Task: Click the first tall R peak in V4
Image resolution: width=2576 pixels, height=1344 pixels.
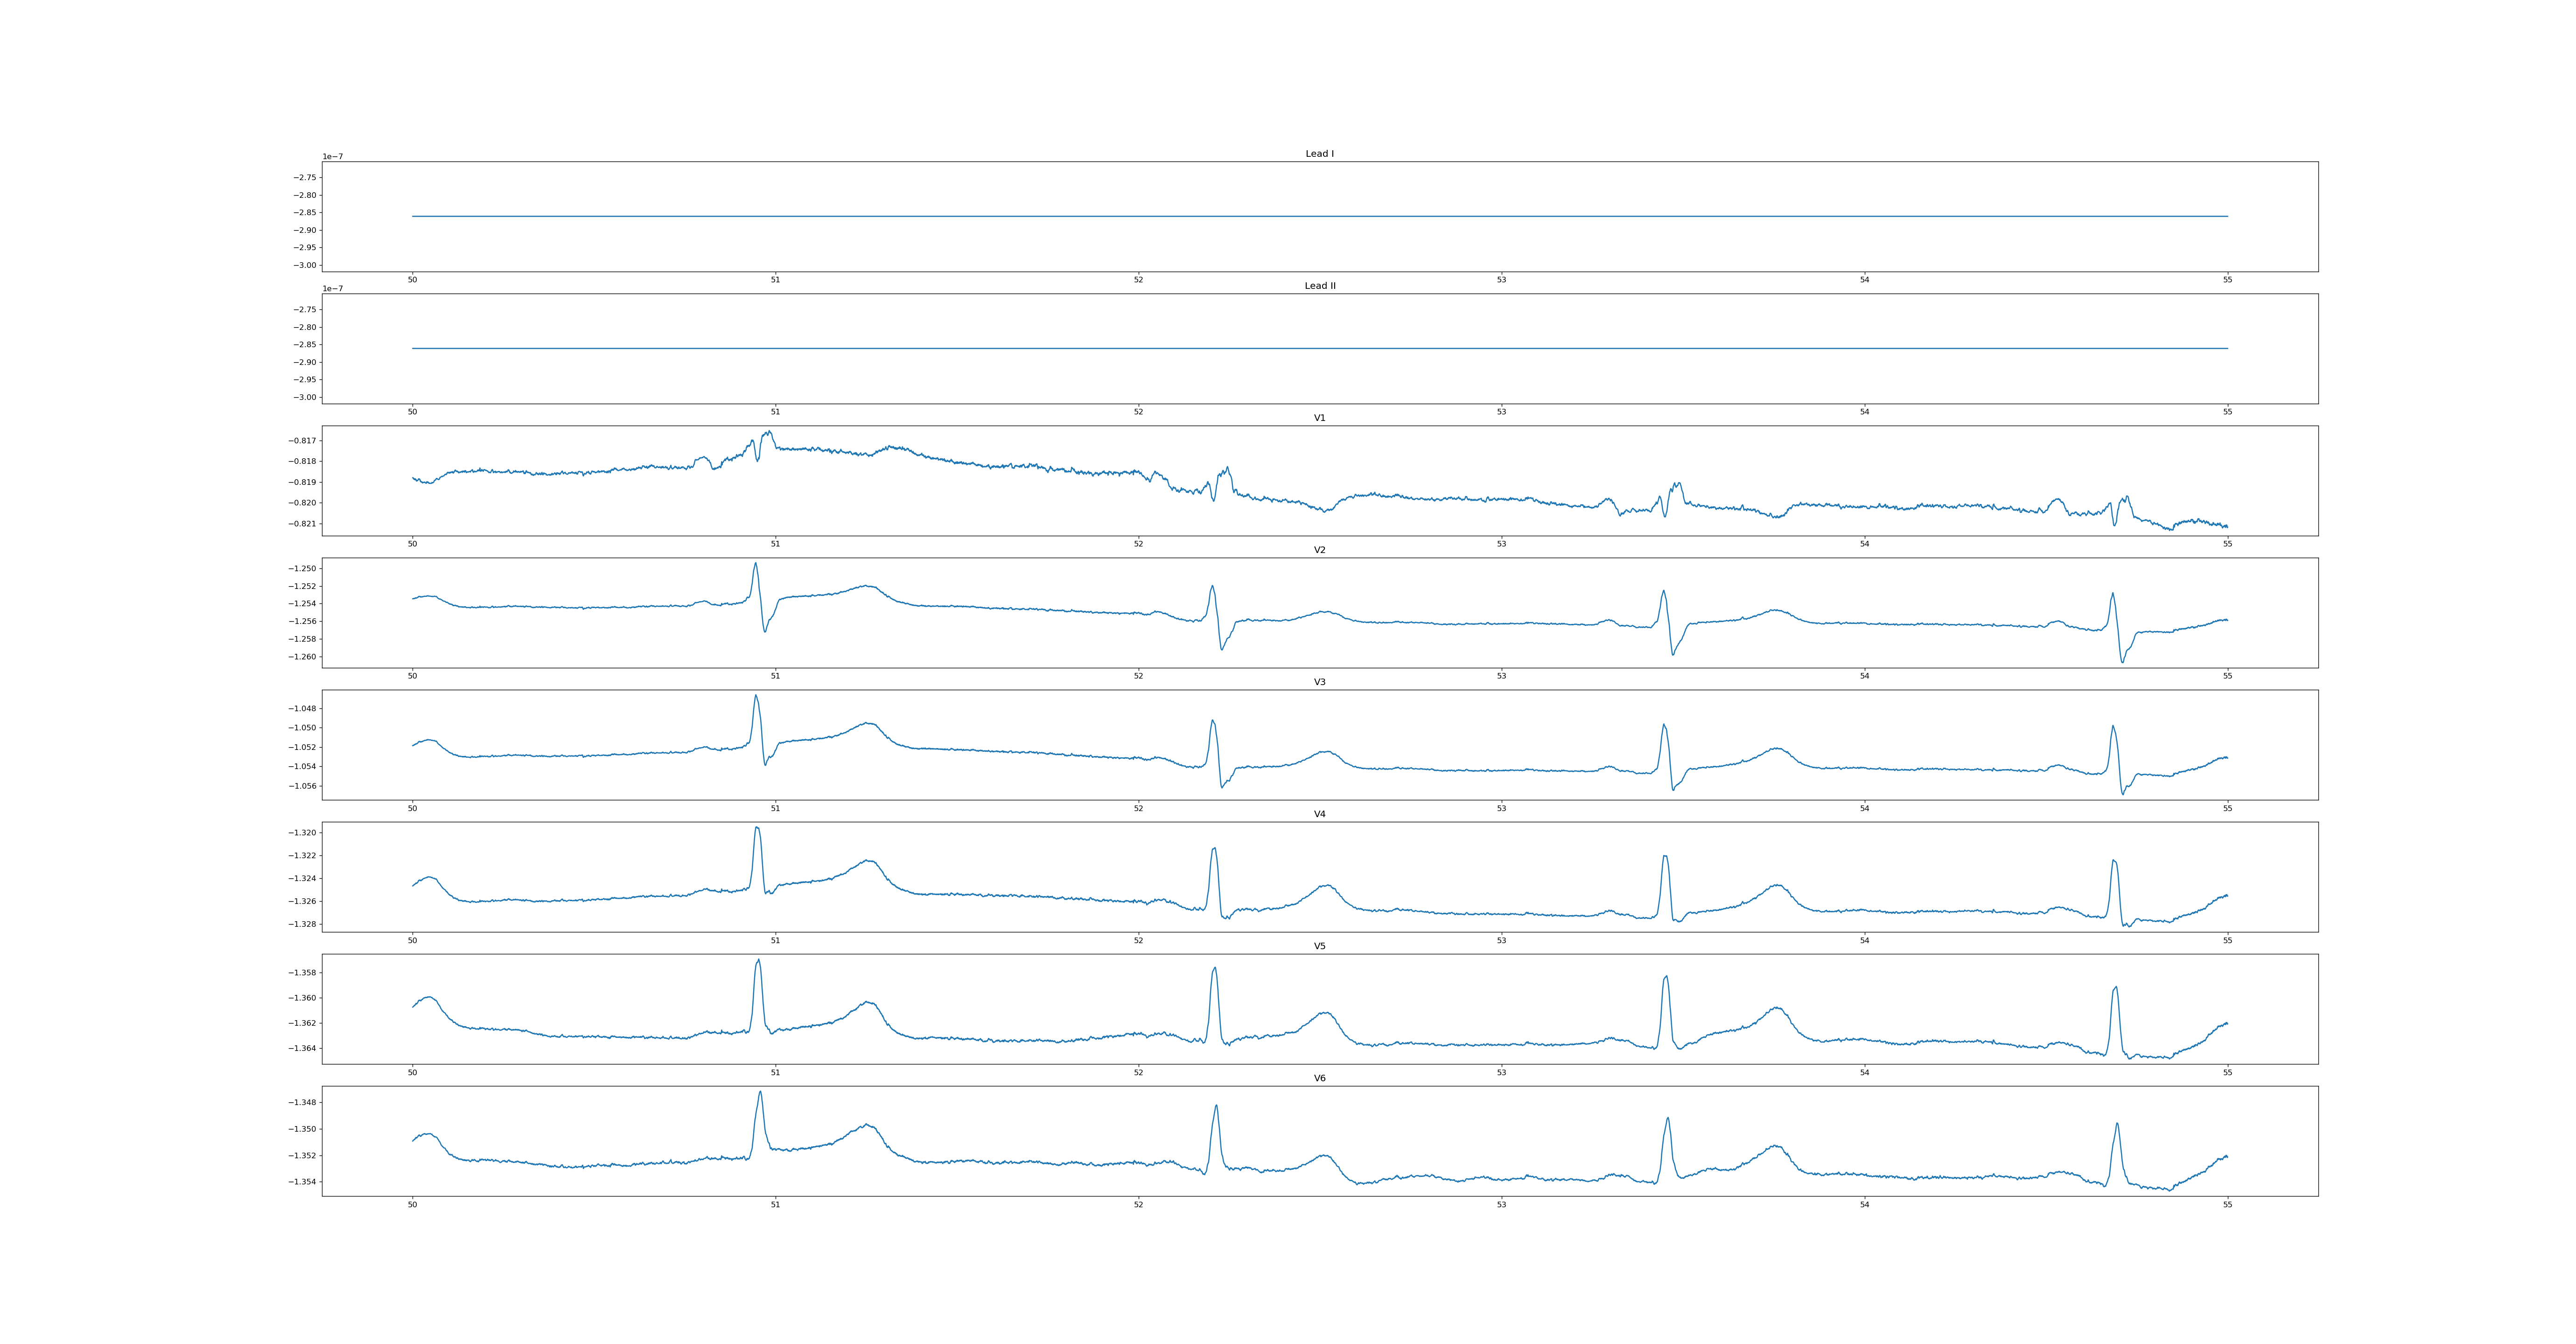Action: (757, 829)
